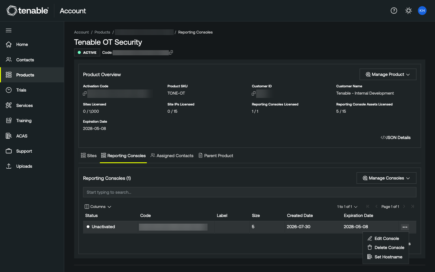435x272 pixels.
Task: Click the ACAS sidebar icon
Action: (9, 136)
